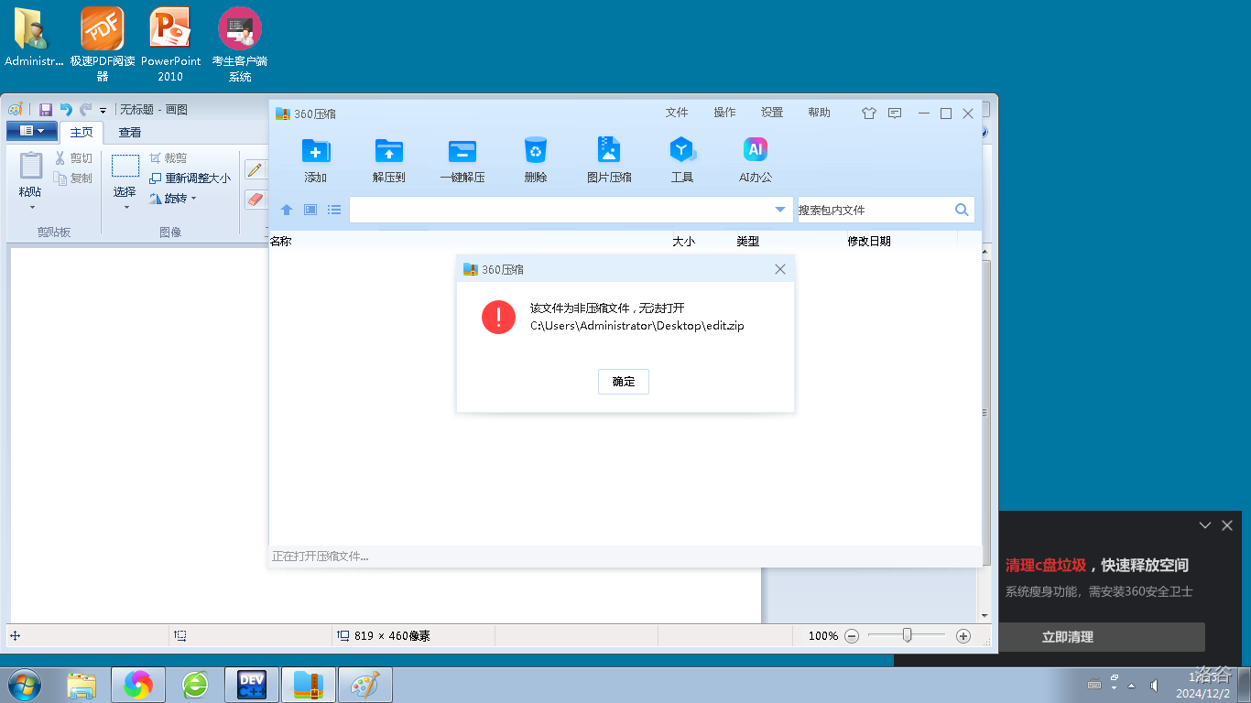Click the go-up-one-level arrow icon
The height and width of the screenshot is (703, 1251).
(x=287, y=210)
